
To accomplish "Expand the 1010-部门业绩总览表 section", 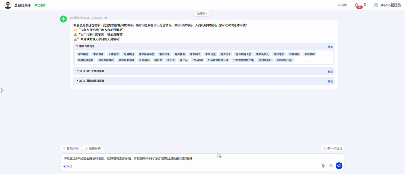I will 77,71.
